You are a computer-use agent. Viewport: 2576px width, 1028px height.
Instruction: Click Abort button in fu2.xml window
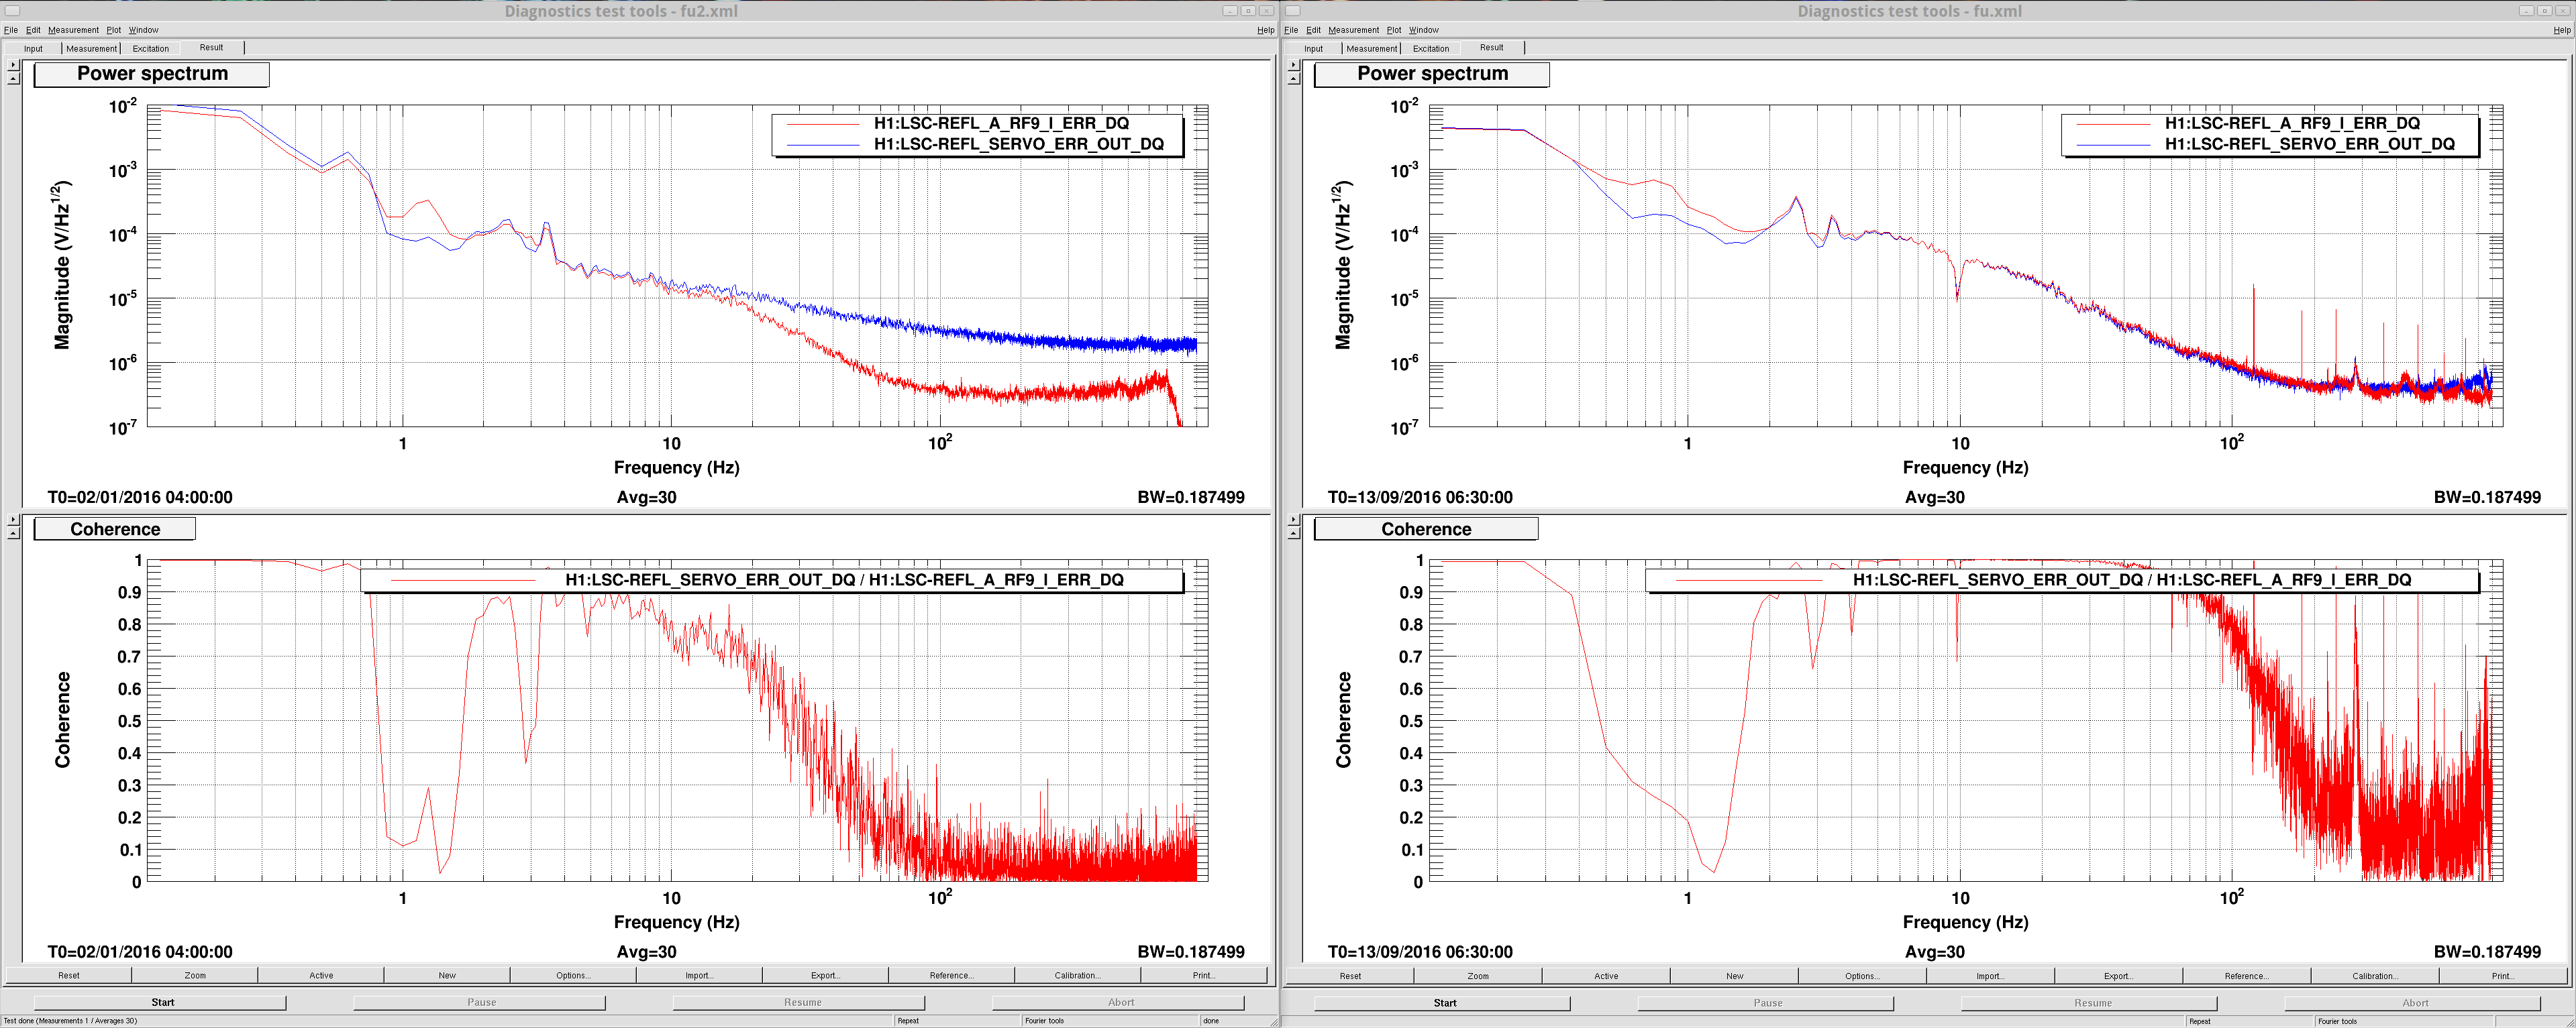tap(1120, 1002)
